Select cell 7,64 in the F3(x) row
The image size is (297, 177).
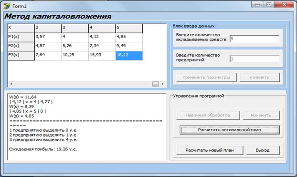click(x=48, y=56)
